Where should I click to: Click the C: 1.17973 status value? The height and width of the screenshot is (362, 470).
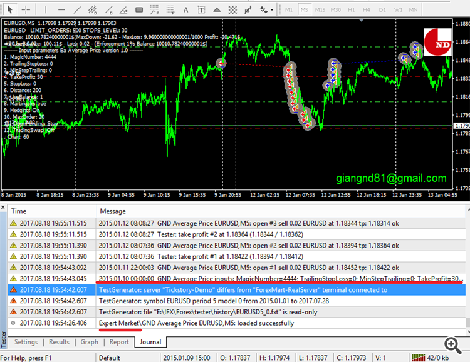(x=352, y=358)
